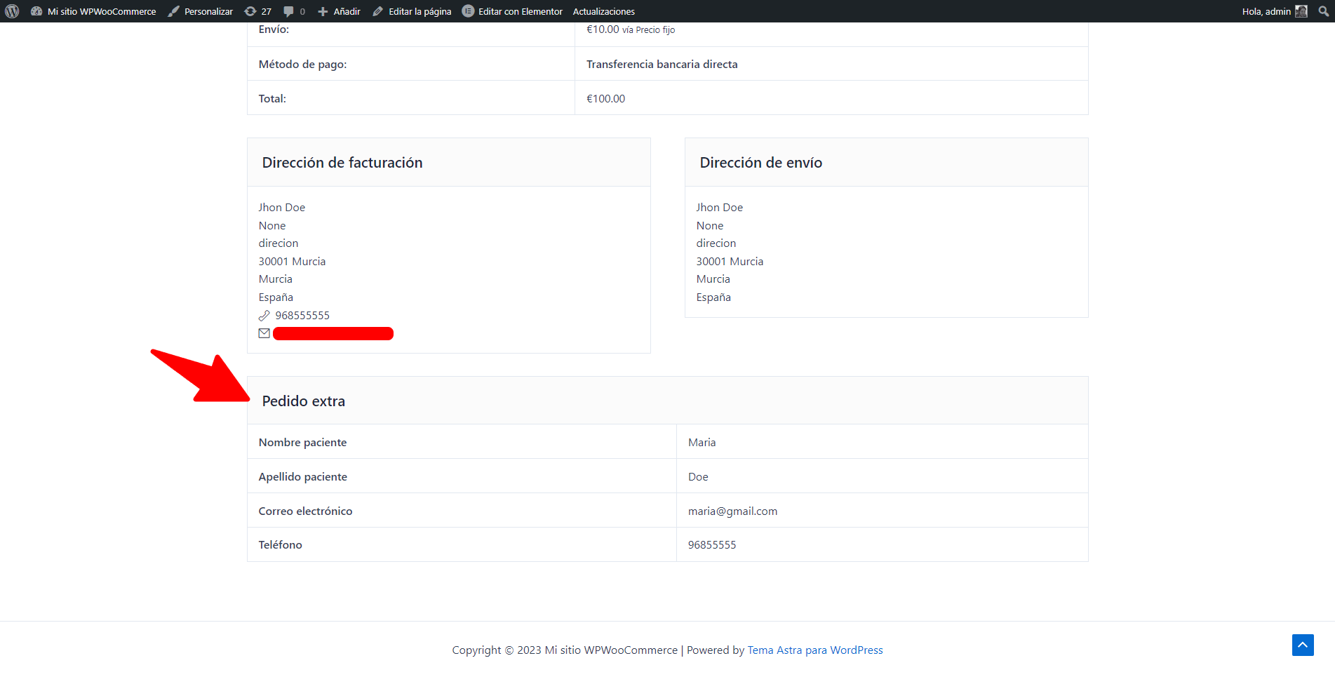Click the Método de pago label

pyautogui.click(x=302, y=64)
